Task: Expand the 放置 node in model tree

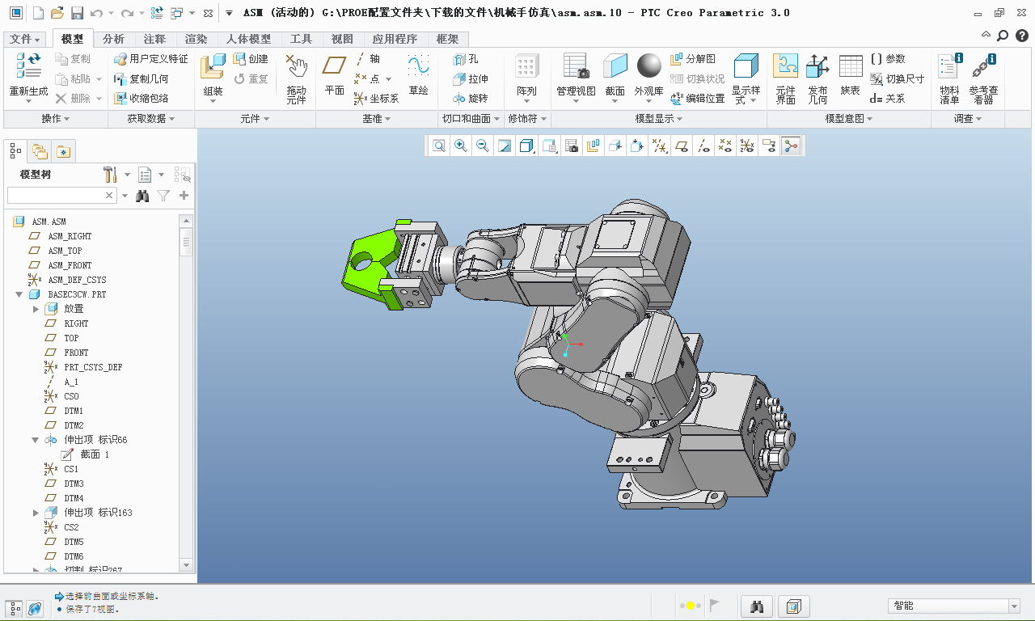Action: [x=36, y=309]
